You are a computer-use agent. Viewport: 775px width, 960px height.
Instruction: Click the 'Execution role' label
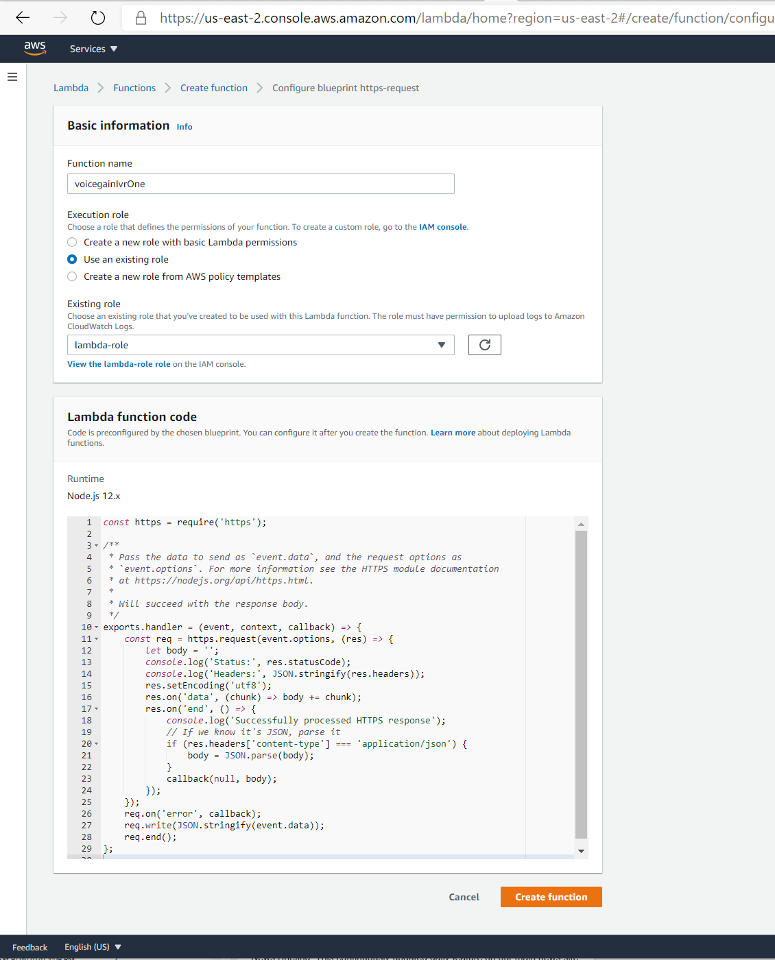pos(98,215)
